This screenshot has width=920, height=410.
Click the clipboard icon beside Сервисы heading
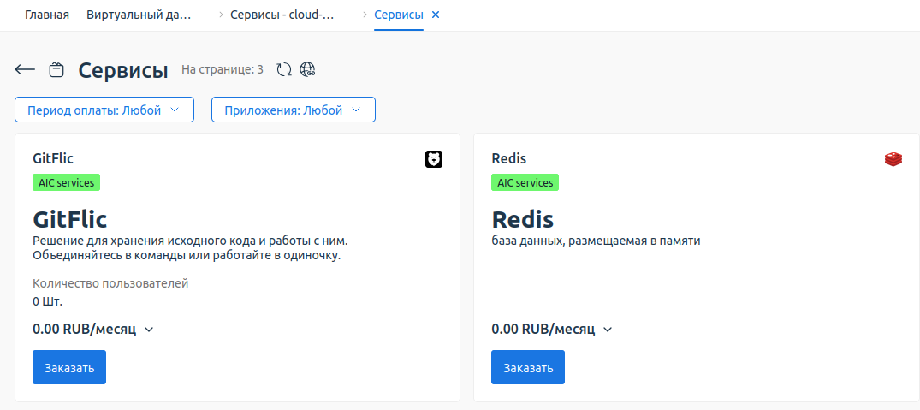click(x=56, y=70)
